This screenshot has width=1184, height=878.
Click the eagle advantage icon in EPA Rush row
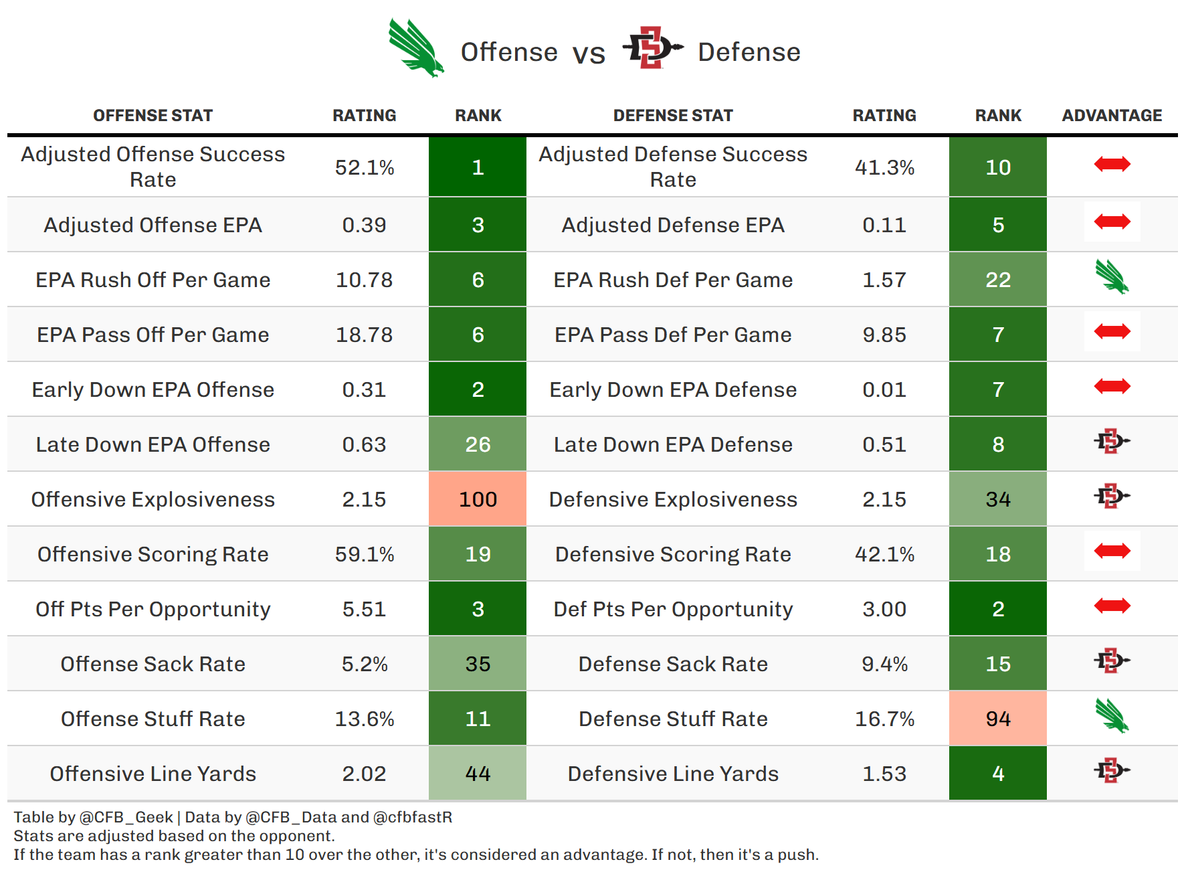(x=1112, y=277)
